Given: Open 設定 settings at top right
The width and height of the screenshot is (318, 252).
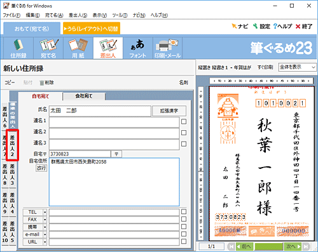Looking at the screenshot, I should coord(262,26).
